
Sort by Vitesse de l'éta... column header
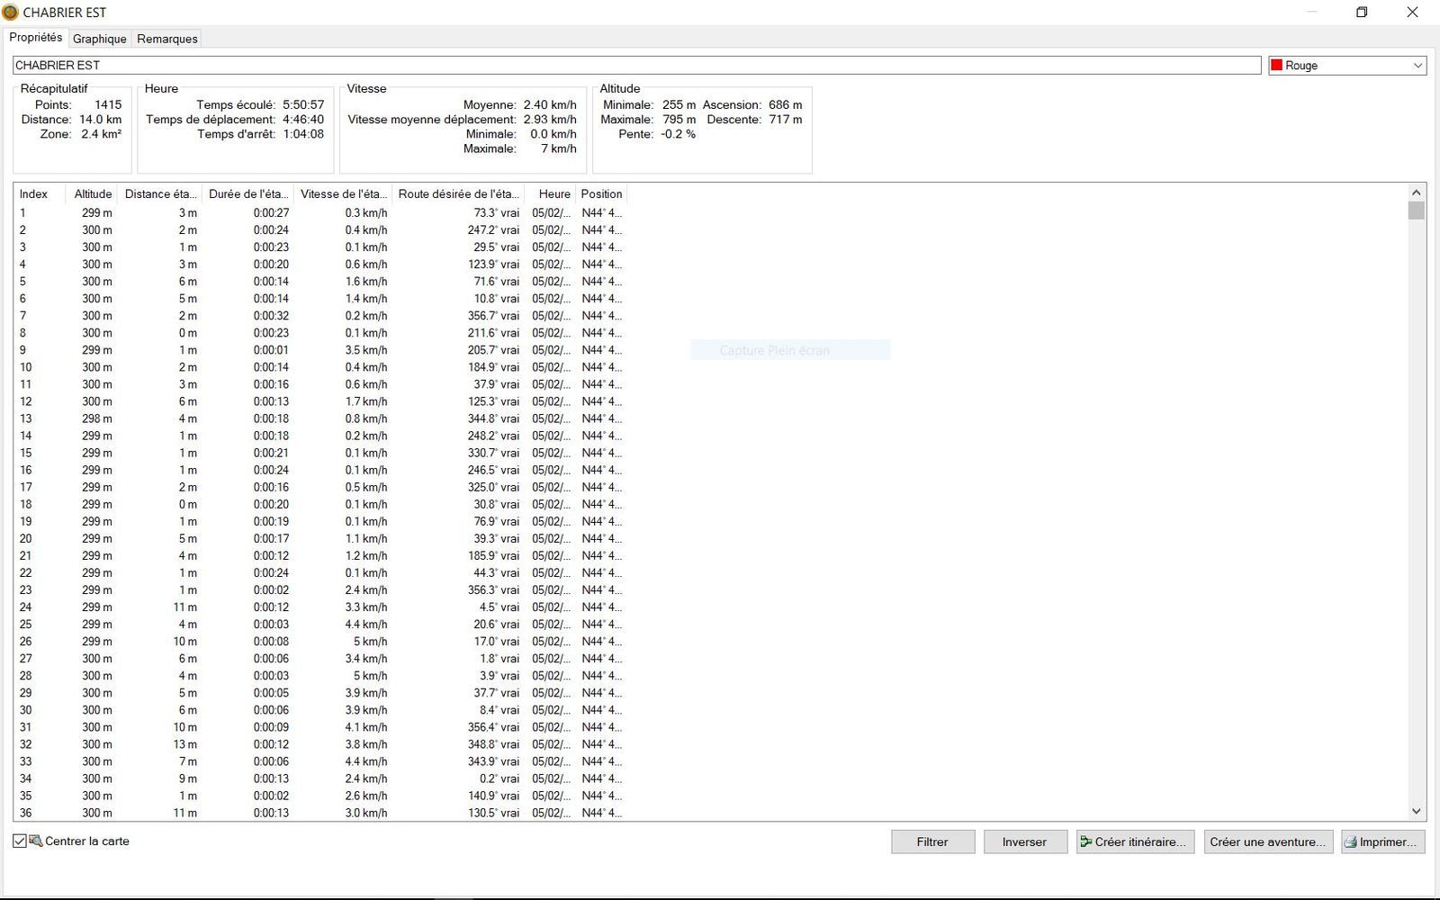tap(343, 193)
